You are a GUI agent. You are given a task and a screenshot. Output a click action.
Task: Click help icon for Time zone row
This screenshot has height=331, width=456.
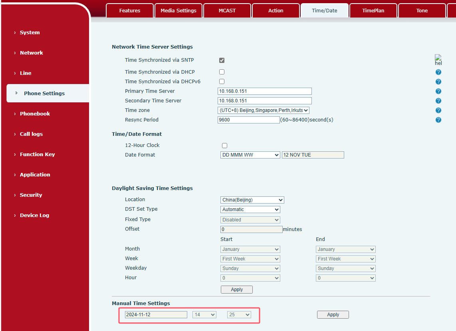click(438, 110)
